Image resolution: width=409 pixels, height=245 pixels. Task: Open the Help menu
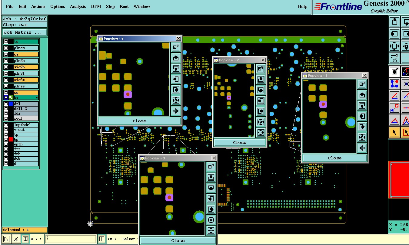click(x=302, y=6)
